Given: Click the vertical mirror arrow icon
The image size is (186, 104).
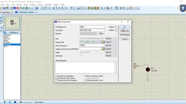Looking at the screenshot, I should (x=1, y=31).
